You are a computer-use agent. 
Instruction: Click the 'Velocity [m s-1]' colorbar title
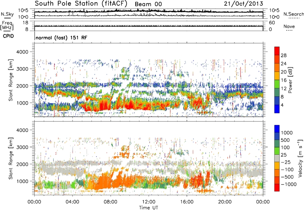pos(300,158)
